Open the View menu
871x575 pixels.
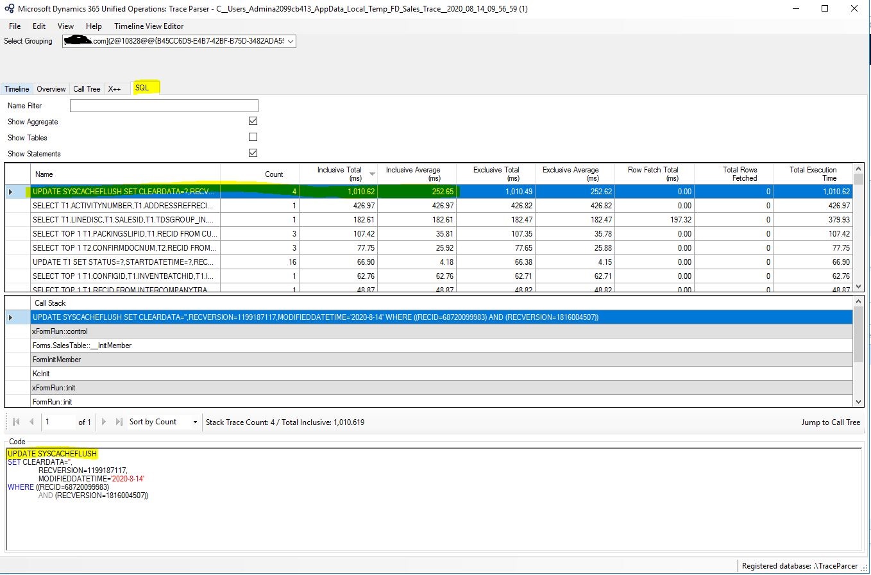coord(65,26)
